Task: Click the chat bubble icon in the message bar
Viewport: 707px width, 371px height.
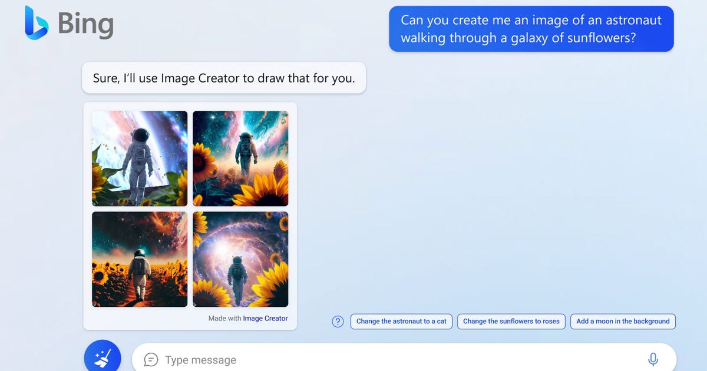Action: (x=152, y=359)
